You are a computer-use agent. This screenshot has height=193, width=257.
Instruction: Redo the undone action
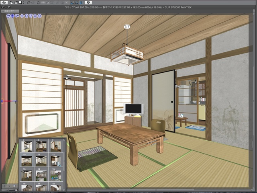(33, 2)
